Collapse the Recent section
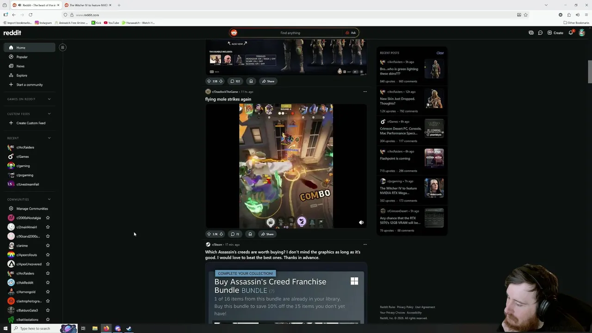The image size is (592, 333). [49, 138]
